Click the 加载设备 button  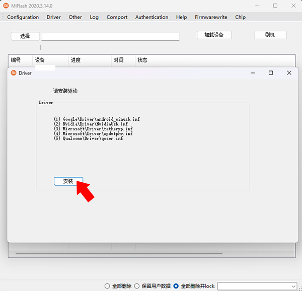pyautogui.click(x=214, y=35)
